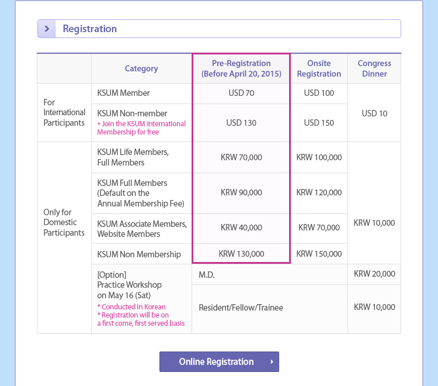Image resolution: width=438 pixels, height=386 pixels.
Task: Select the Pre-Registration column header
Action: pos(241,68)
